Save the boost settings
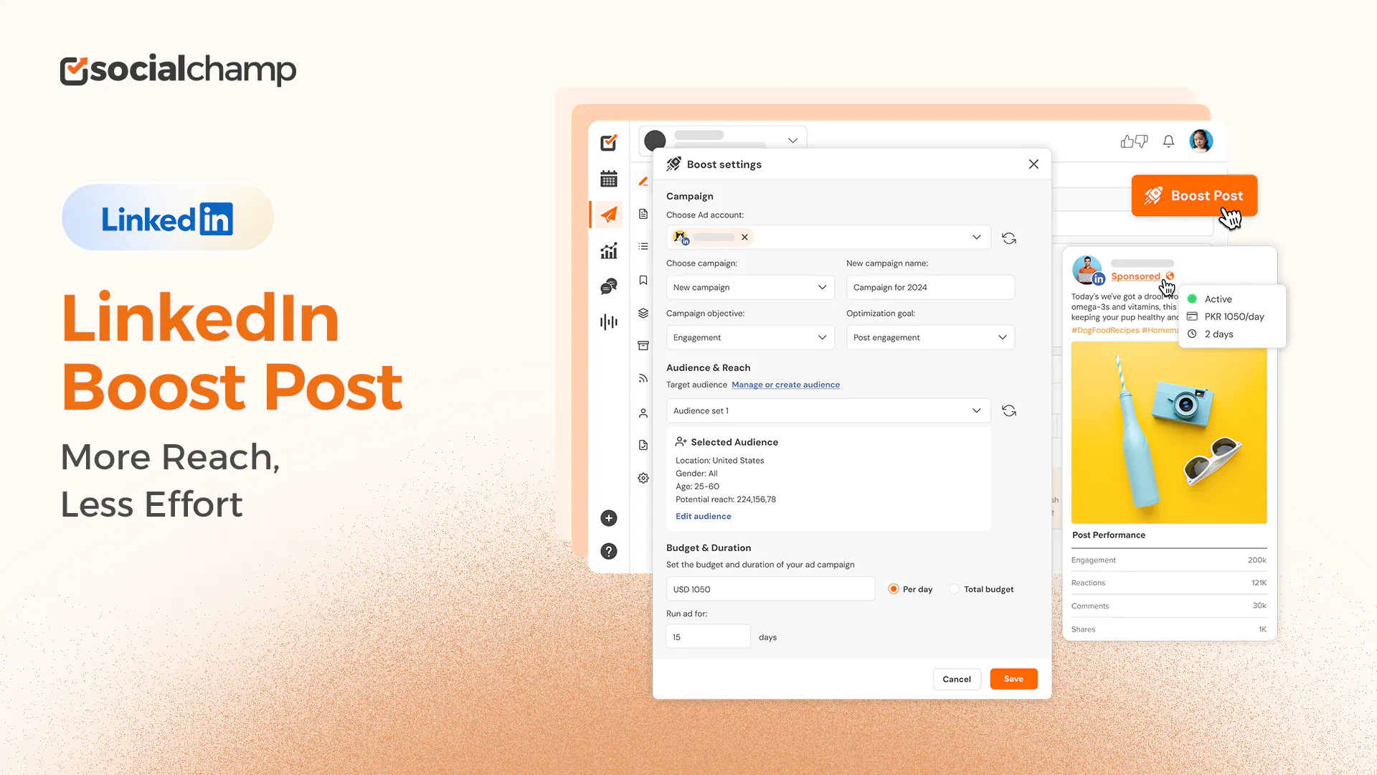The height and width of the screenshot is (775, 1377). point(1013,679)
